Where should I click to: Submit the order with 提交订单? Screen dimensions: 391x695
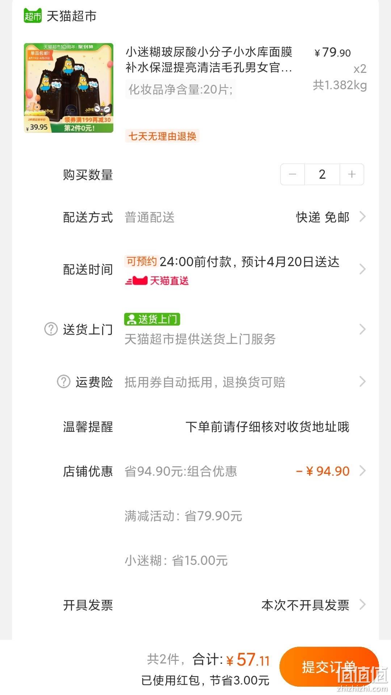pos(329,667)
